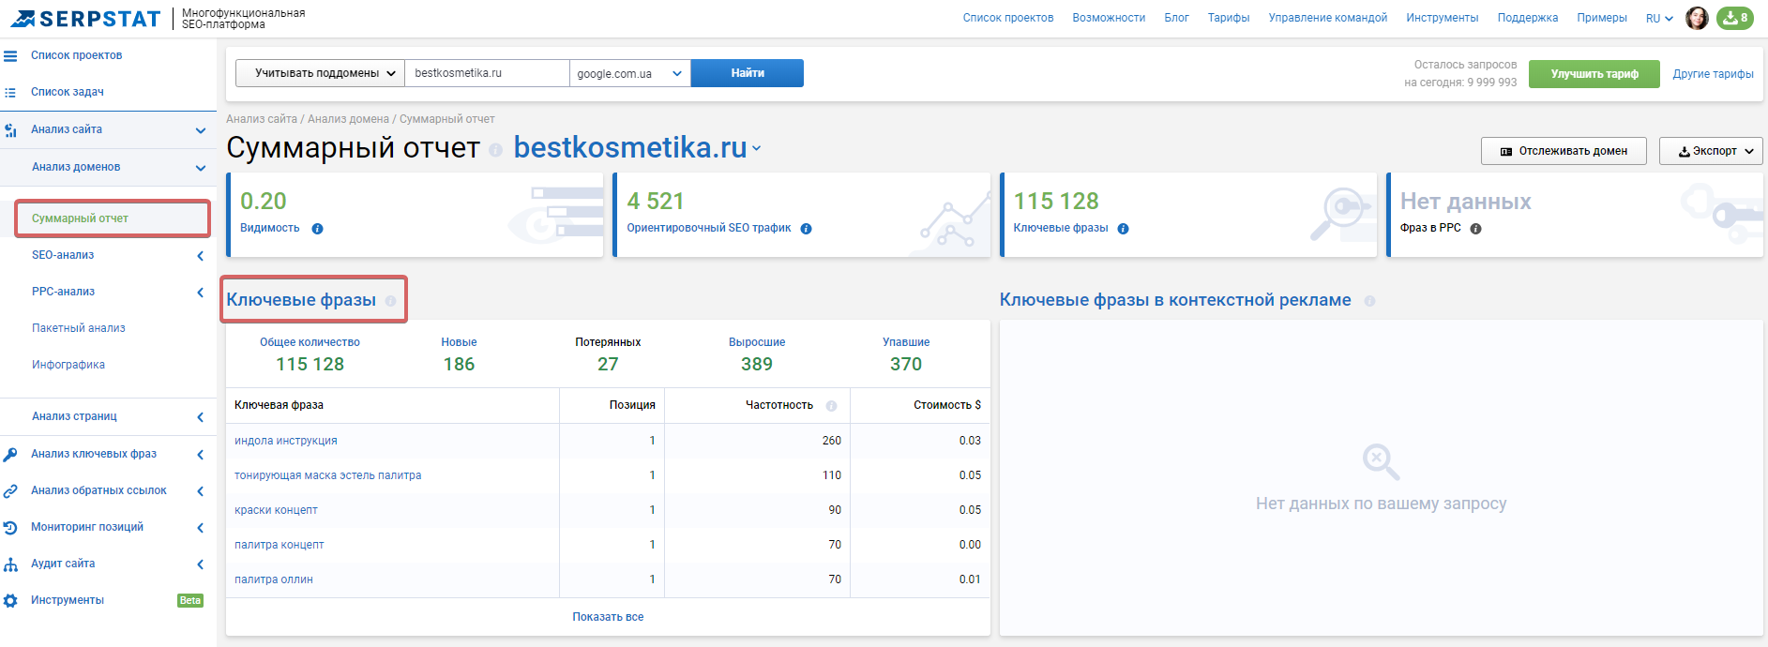Expand Анализ обратных ссылок chevron
The width and height of the screenshot is (1768, 647).
point(200,491)
